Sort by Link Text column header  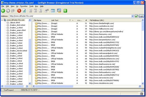click(59, 20)
